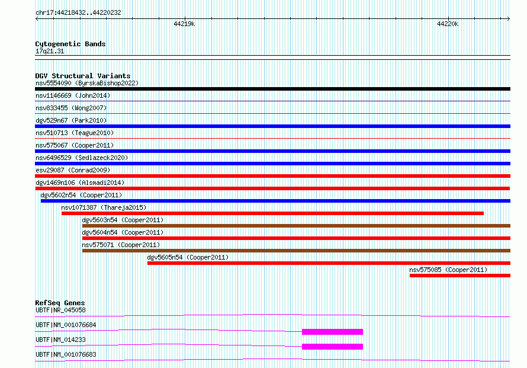Select the red nsv1071387 variant bar
The height and width of the screenshot is (368, 527).
272,213
